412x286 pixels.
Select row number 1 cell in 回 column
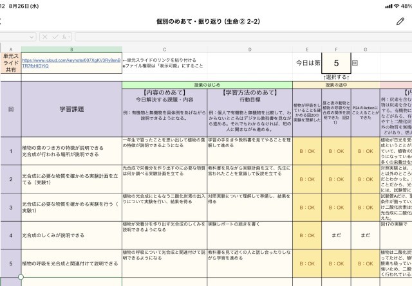point(11,151)
